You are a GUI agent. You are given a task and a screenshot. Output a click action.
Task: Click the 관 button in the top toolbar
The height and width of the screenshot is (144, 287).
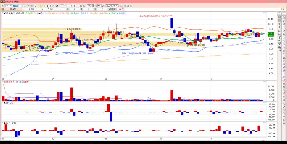point(29,6)
